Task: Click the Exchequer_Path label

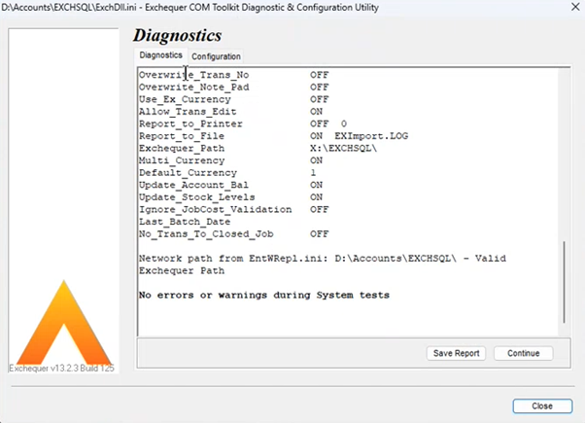Action: [182, 149]
